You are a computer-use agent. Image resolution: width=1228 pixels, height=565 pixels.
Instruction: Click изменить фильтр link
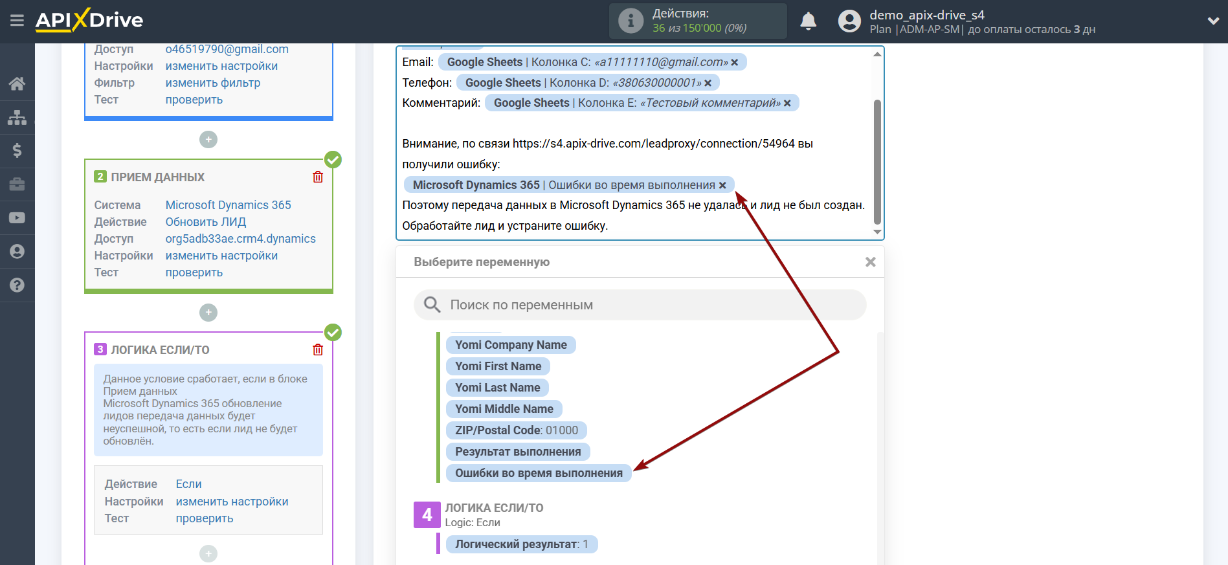212,83
